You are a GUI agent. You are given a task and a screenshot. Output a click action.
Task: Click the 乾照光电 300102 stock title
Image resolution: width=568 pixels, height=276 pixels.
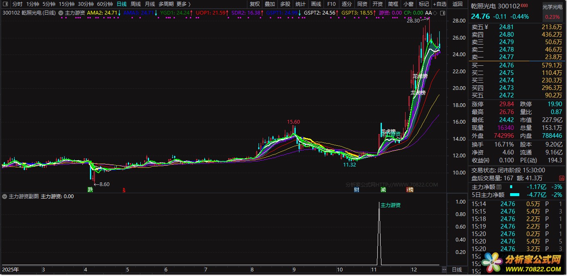pyautogui.click(x=495, y=6)
